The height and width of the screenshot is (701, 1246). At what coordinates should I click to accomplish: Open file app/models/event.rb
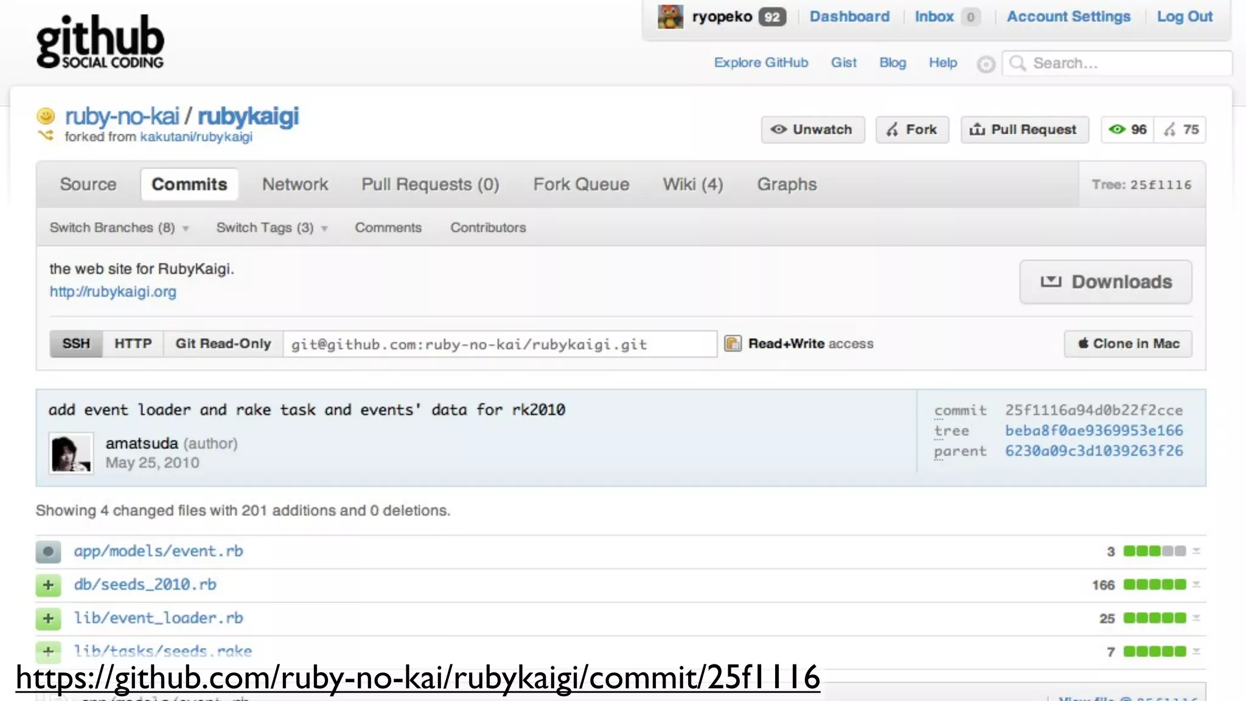coord(158,551)
